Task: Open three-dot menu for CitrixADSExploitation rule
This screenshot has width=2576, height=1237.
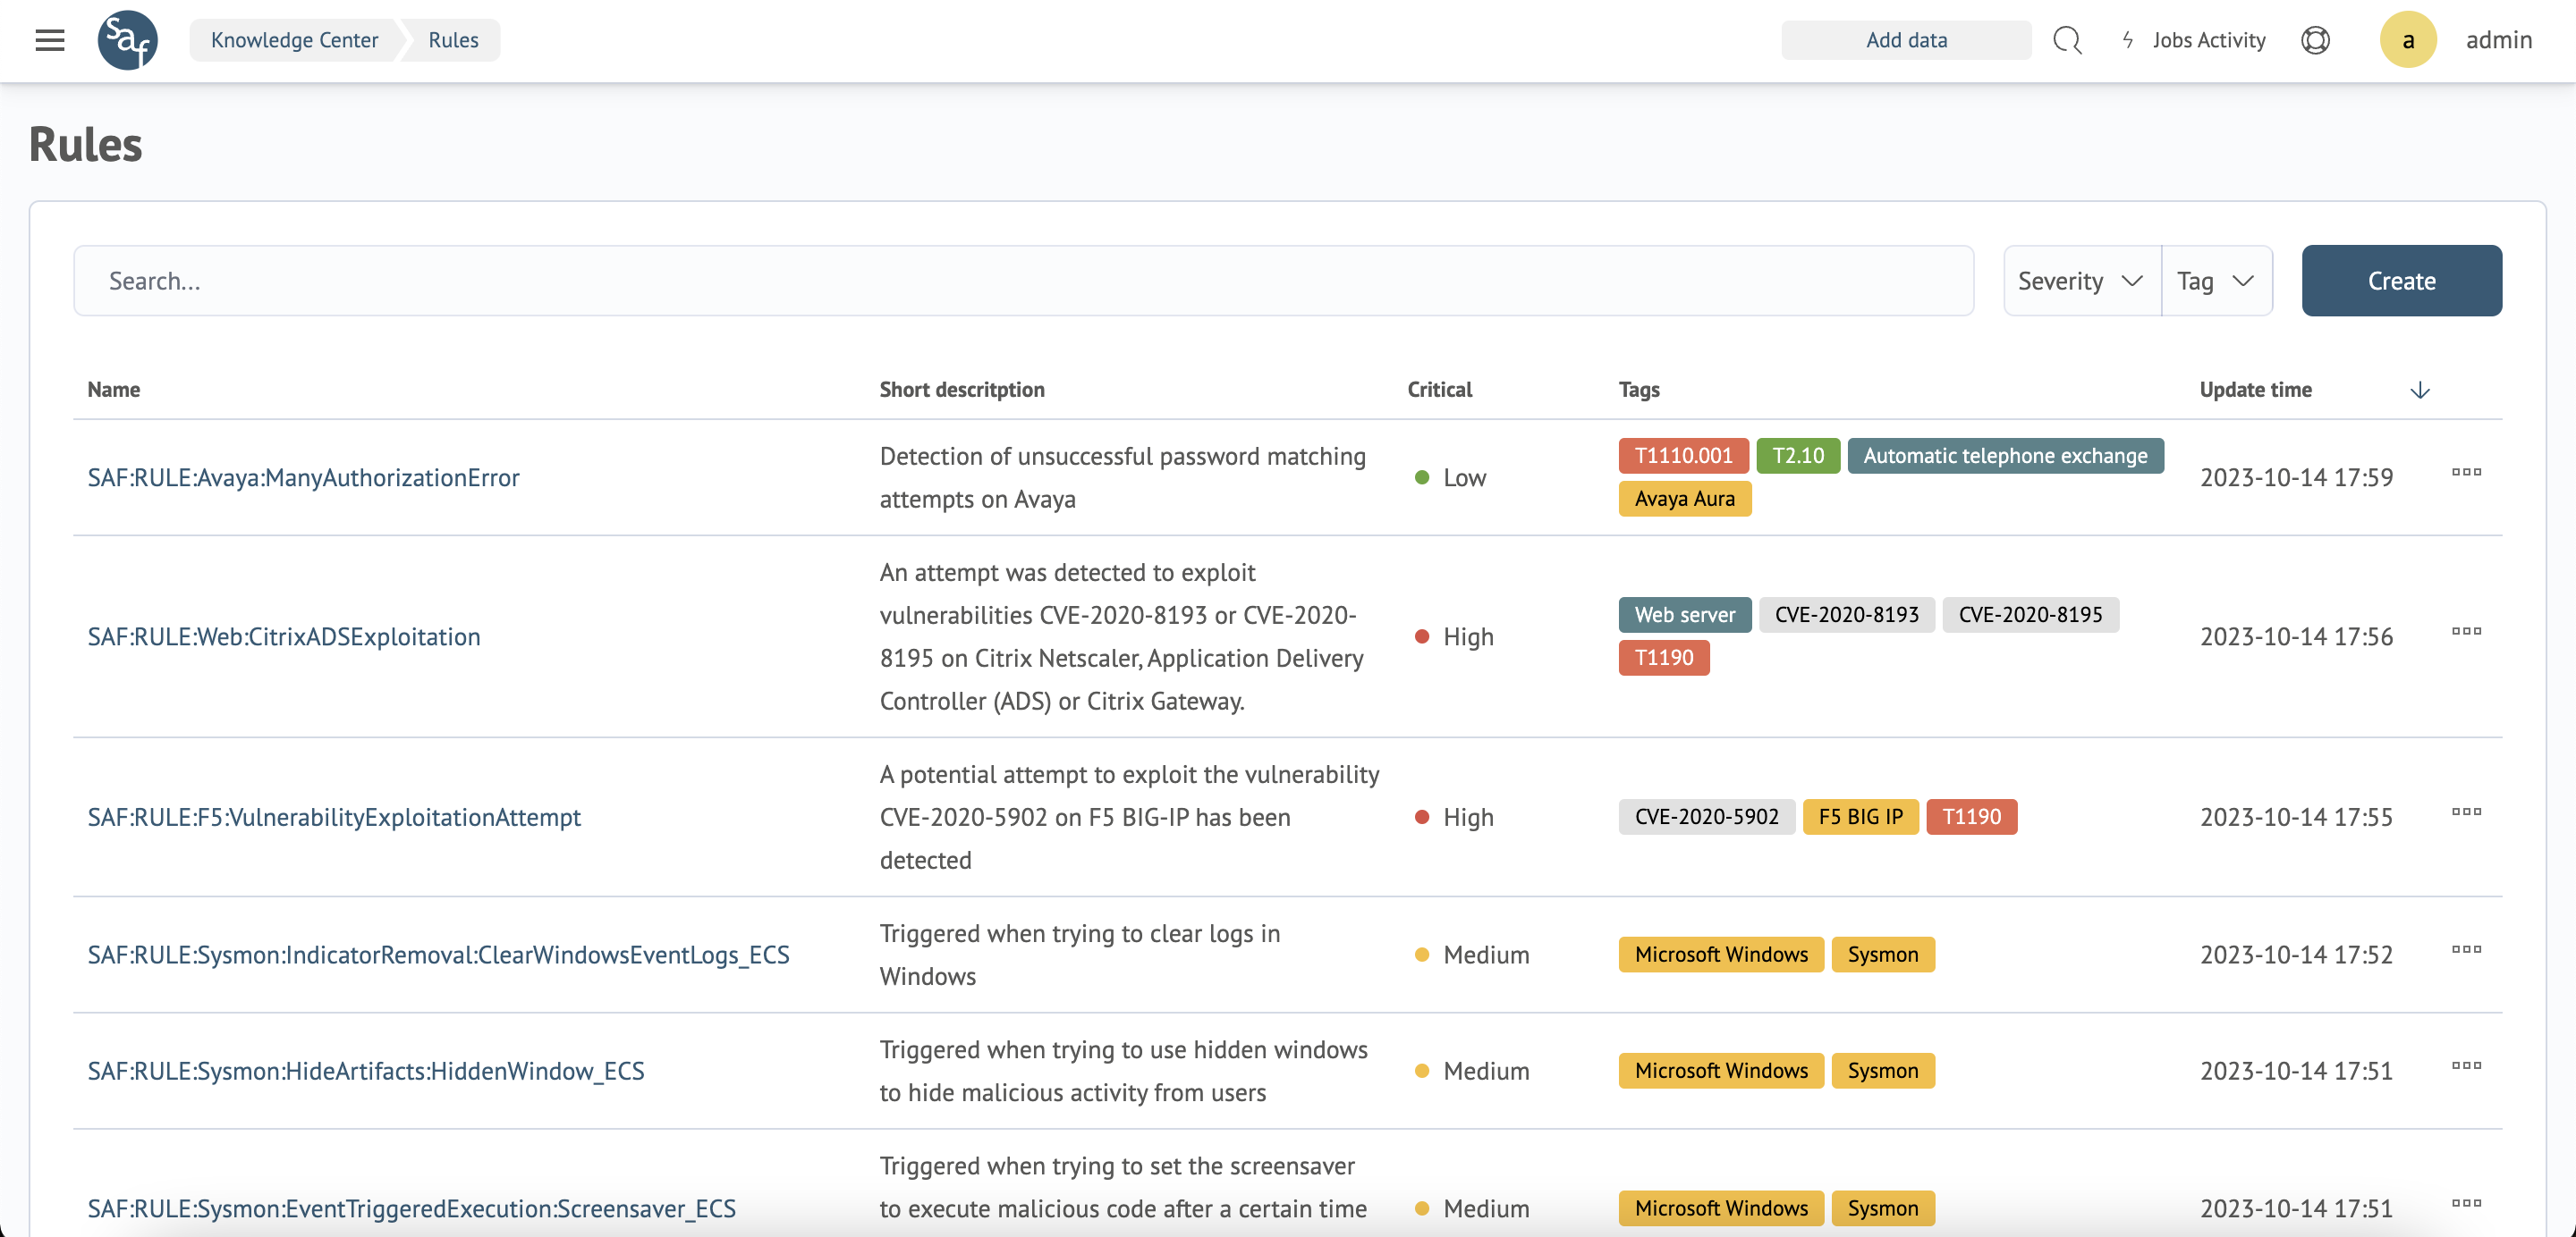Action: (2465, 632)
